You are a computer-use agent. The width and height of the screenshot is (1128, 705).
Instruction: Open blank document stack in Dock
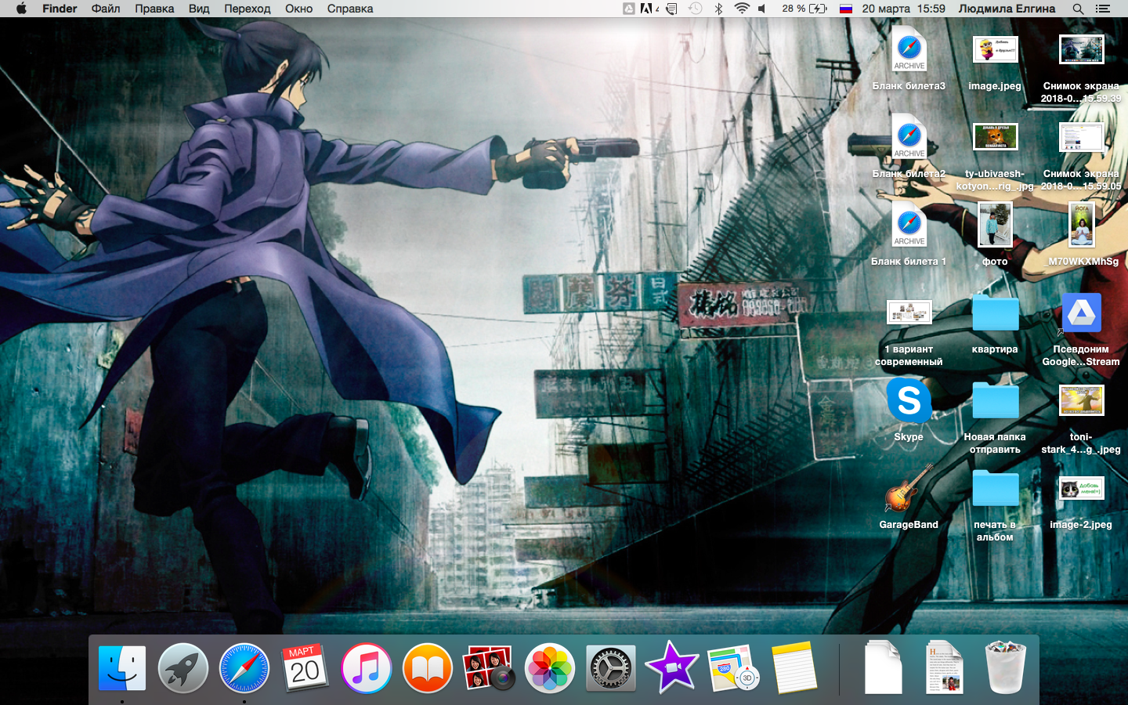pos(884,667)
